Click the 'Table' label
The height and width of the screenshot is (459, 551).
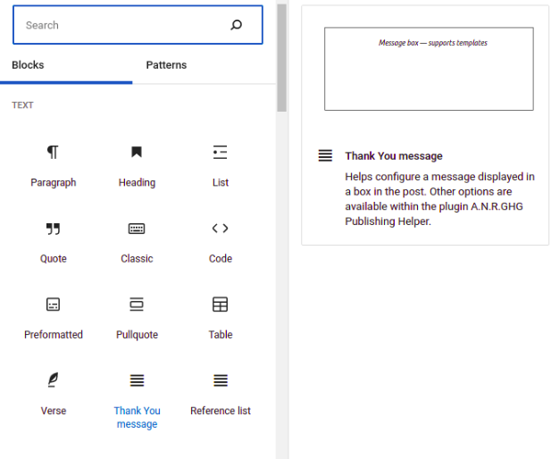coord(221,335)
